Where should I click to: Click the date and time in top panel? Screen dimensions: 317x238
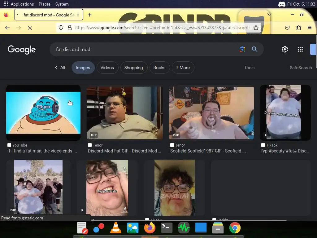click(301, 4)
